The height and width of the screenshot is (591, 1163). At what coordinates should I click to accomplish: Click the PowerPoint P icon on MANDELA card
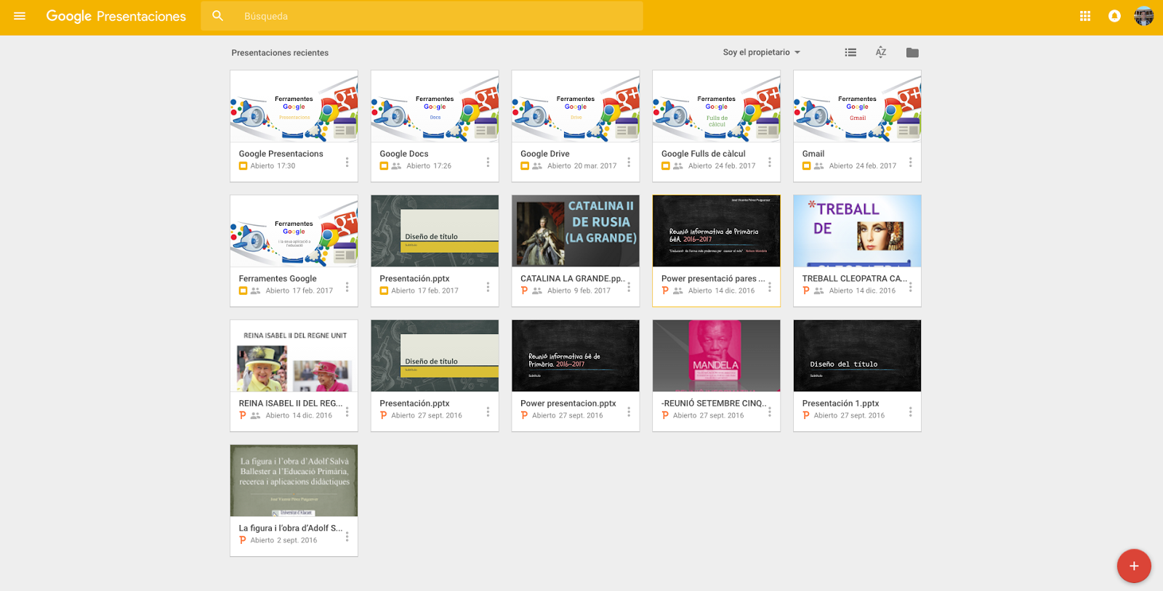click(x=665, y=415)
